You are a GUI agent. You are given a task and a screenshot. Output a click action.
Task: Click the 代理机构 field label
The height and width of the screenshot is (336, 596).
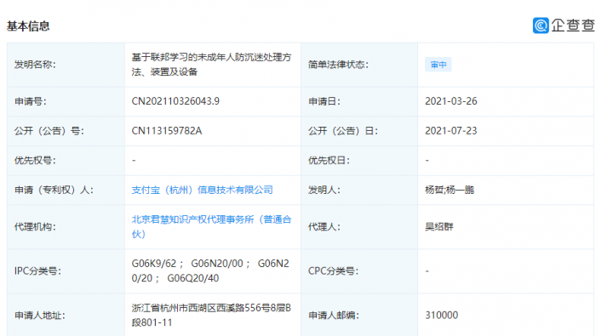click(x=35, y=226)
